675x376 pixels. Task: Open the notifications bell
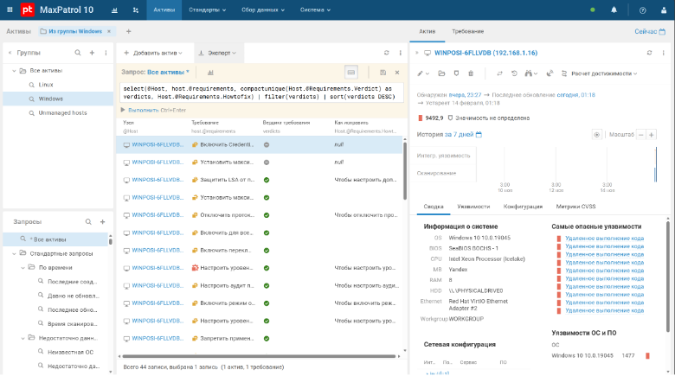point(614,10)
